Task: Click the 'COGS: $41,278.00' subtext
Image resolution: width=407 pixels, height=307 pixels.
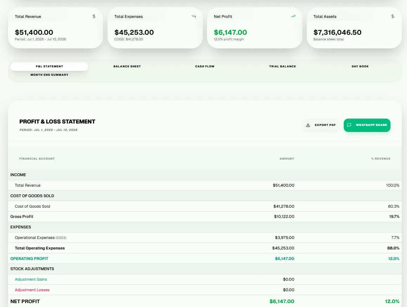Action: (129, 39)
